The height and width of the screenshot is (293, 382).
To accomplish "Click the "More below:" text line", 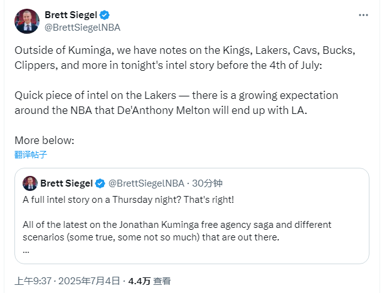I will pos(44,140).
